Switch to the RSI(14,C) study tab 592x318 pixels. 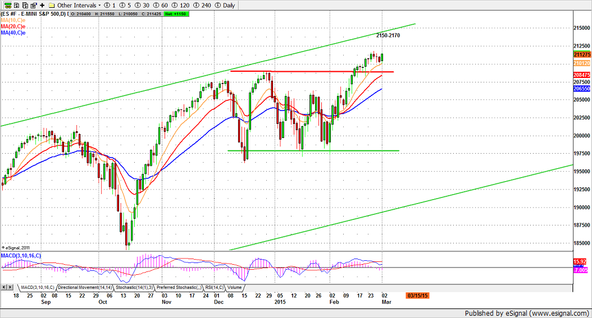click(x=214, y=287)
